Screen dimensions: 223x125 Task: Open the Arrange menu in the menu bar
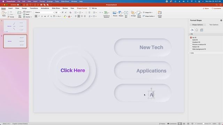coord(50,1)
